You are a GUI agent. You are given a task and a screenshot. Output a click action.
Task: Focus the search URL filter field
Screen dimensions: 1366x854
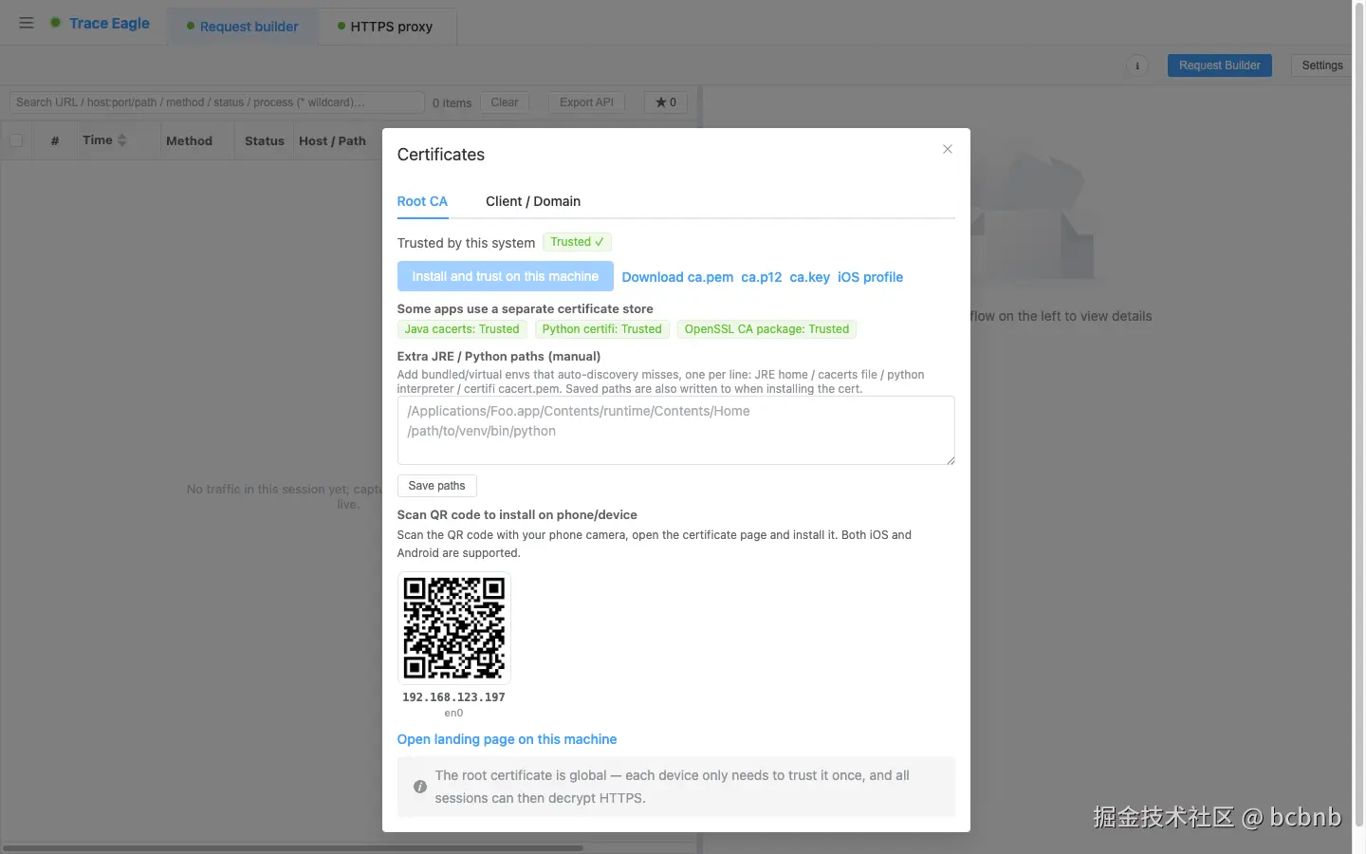click(216, 102)
